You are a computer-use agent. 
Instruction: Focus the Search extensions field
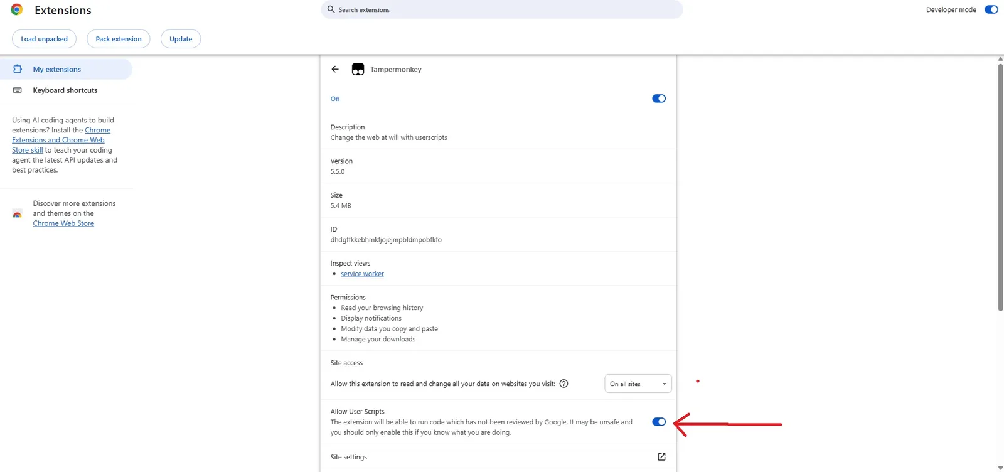pyautogui.click(x=501, y=9)
